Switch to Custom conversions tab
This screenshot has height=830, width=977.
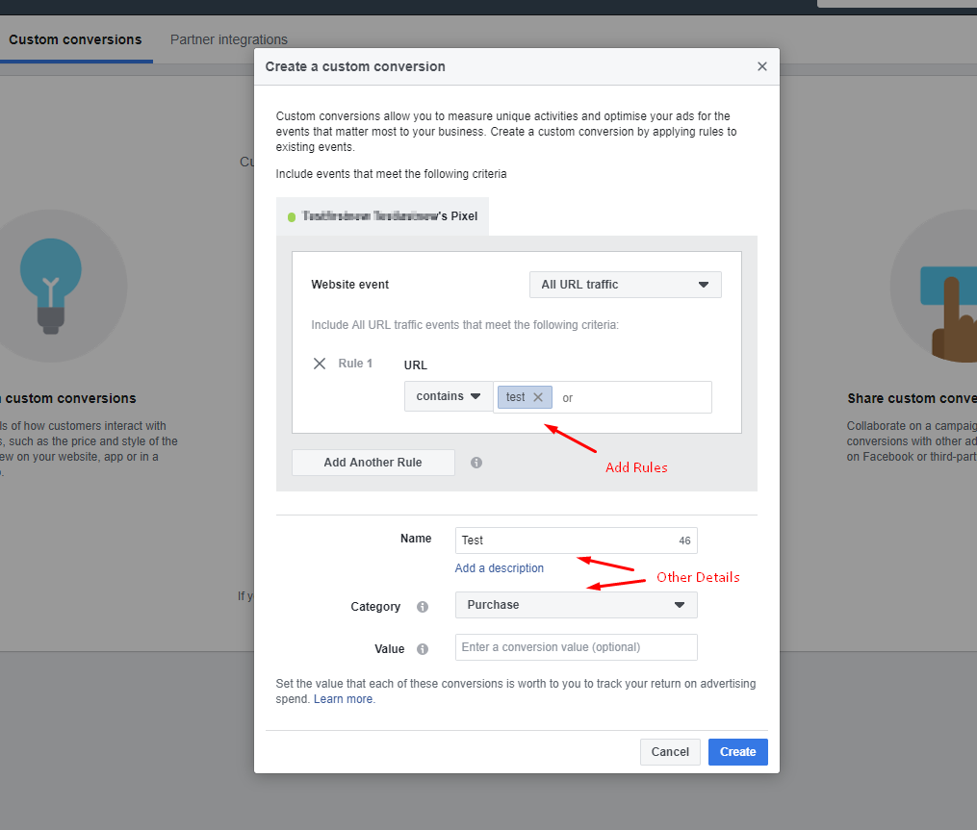pos(75,40)
